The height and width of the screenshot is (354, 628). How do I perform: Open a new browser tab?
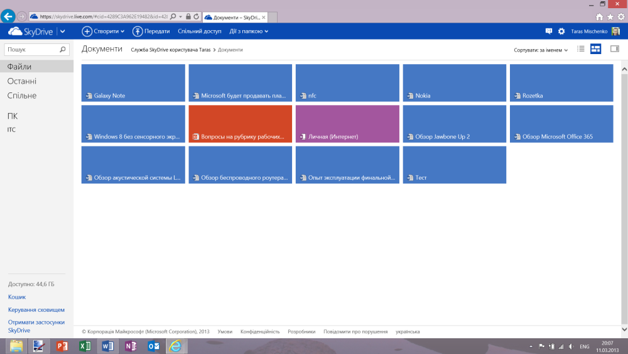pos(273,17)
